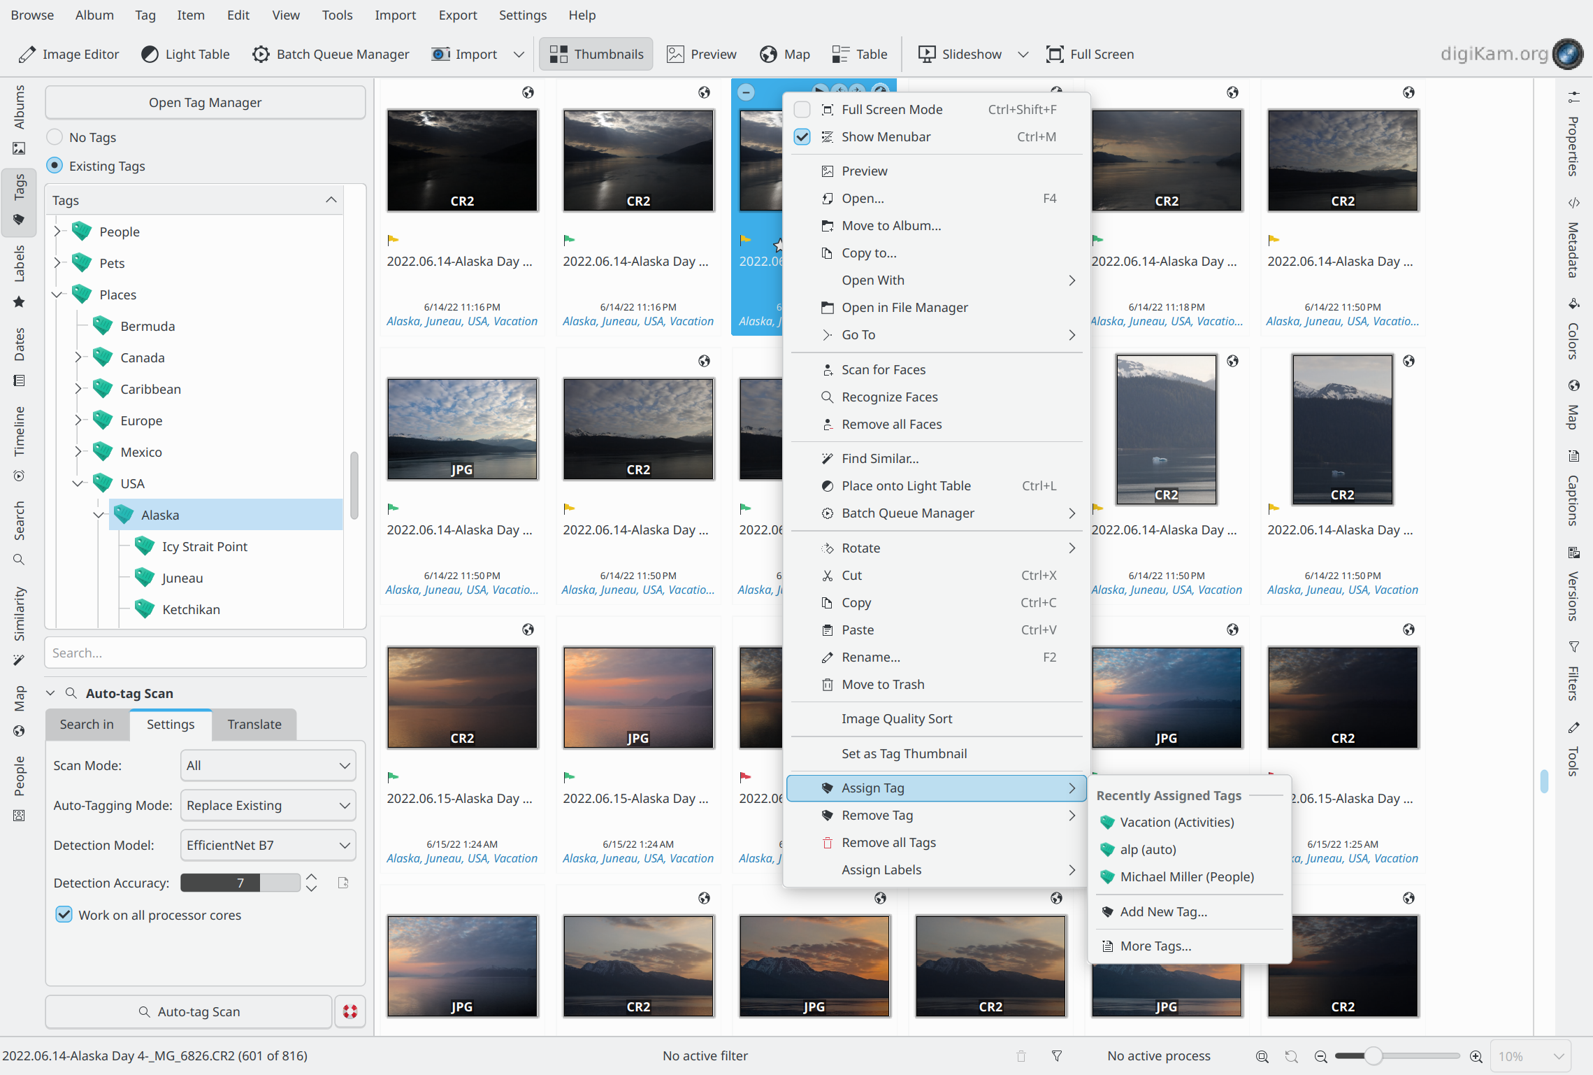The width and height of the screenshot is (1593, 1075).
Task: Switch to Map view in toolbar
Action: click(x=785, y=54)
